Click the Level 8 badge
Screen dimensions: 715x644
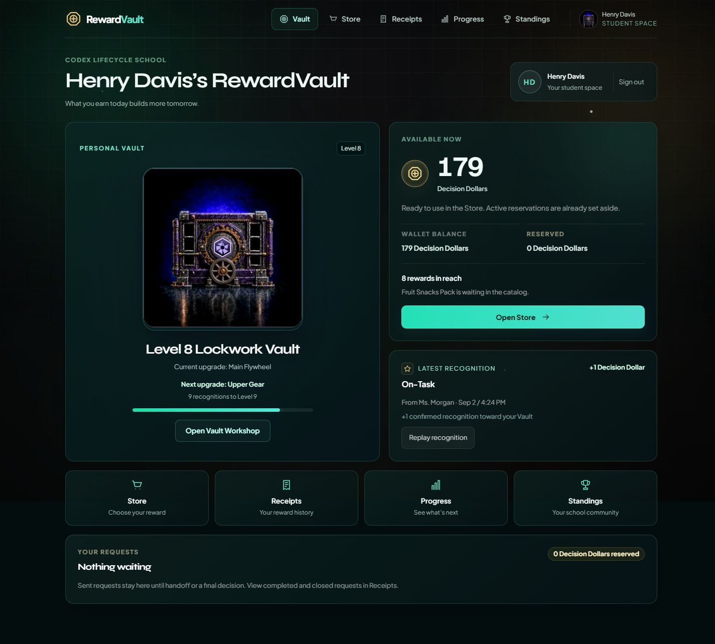[x=351, y=148]
